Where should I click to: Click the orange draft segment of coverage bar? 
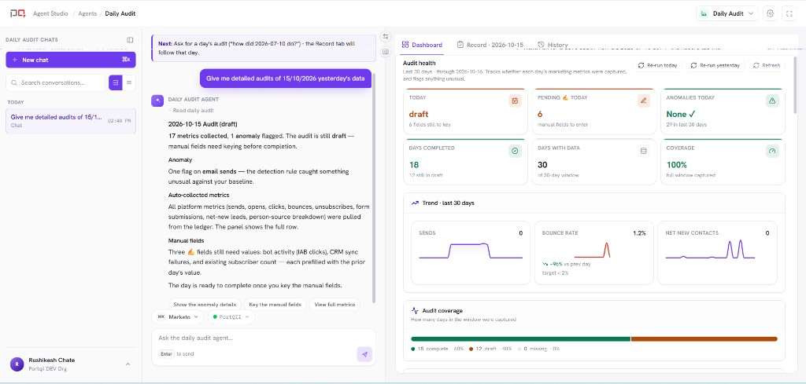click(x=704, y=339)
